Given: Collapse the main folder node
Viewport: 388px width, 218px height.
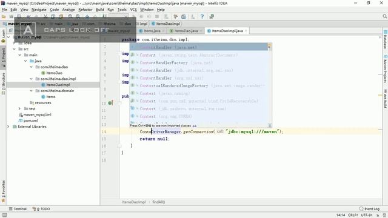Looking at the screenshot, I should coord(20,55).
